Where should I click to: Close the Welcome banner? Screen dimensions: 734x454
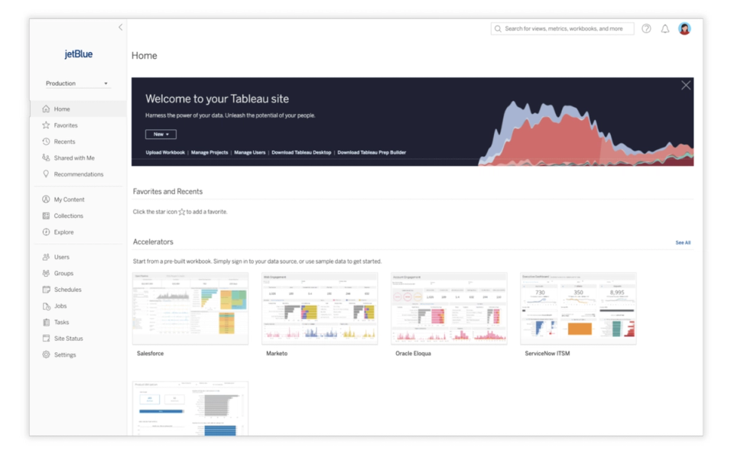686,85
